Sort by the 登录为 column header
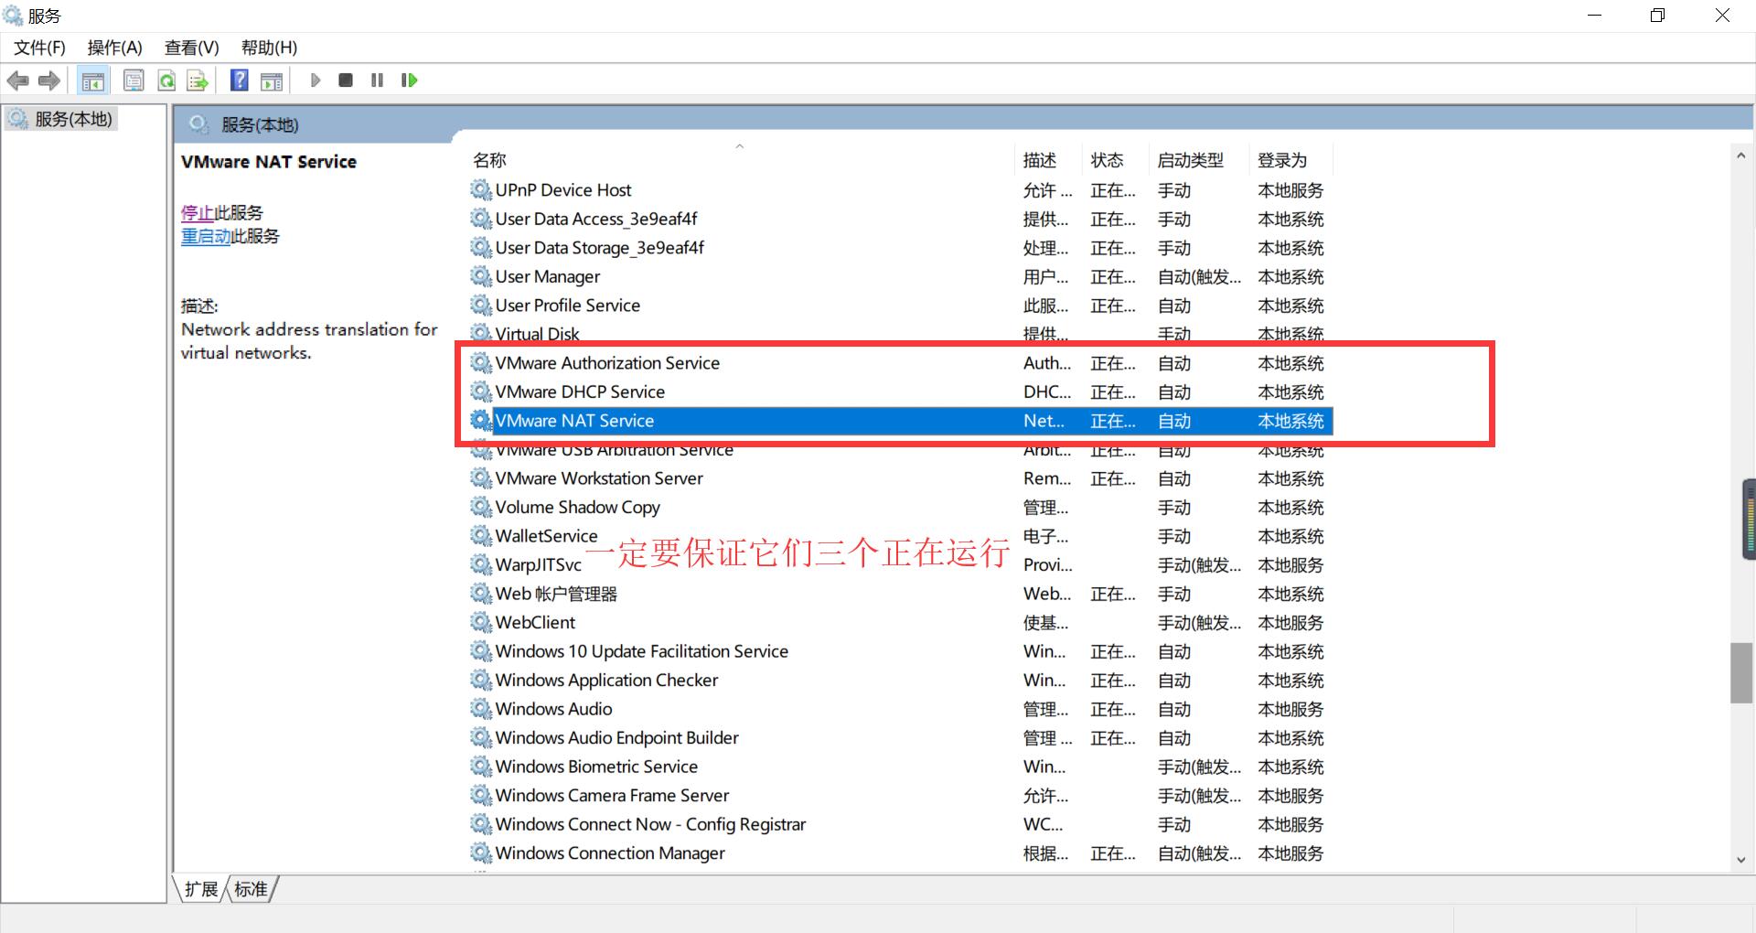 point(1290,160)
